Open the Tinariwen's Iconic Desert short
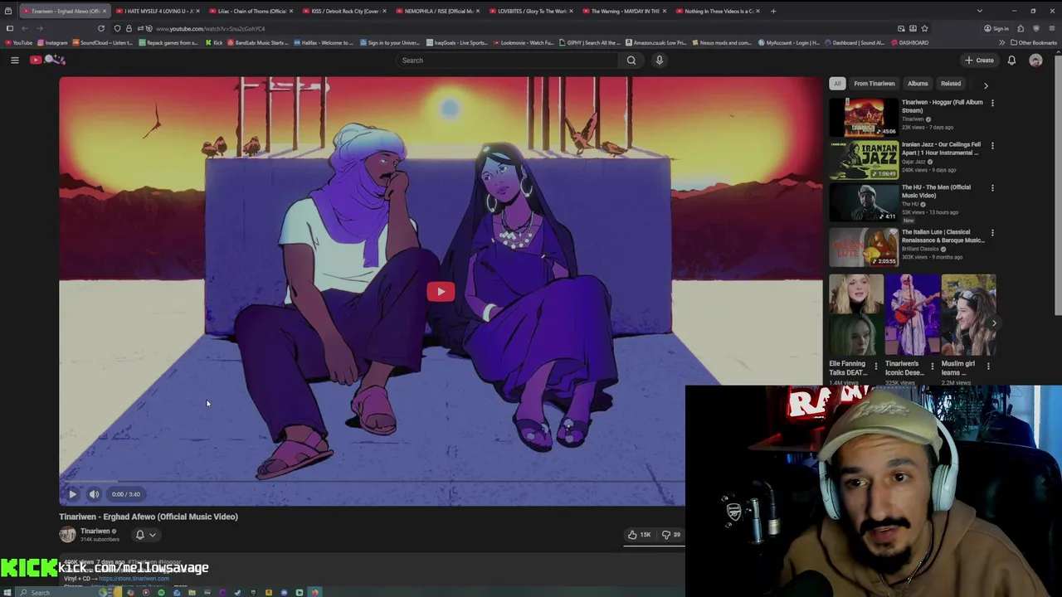The height and width of the screenshot is (597, 1062). coord(911,315)
